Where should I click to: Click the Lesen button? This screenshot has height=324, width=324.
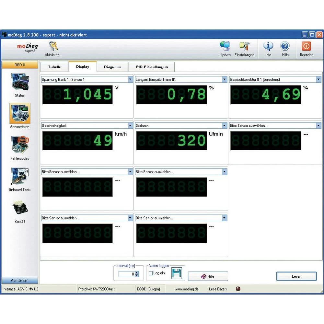296,276
